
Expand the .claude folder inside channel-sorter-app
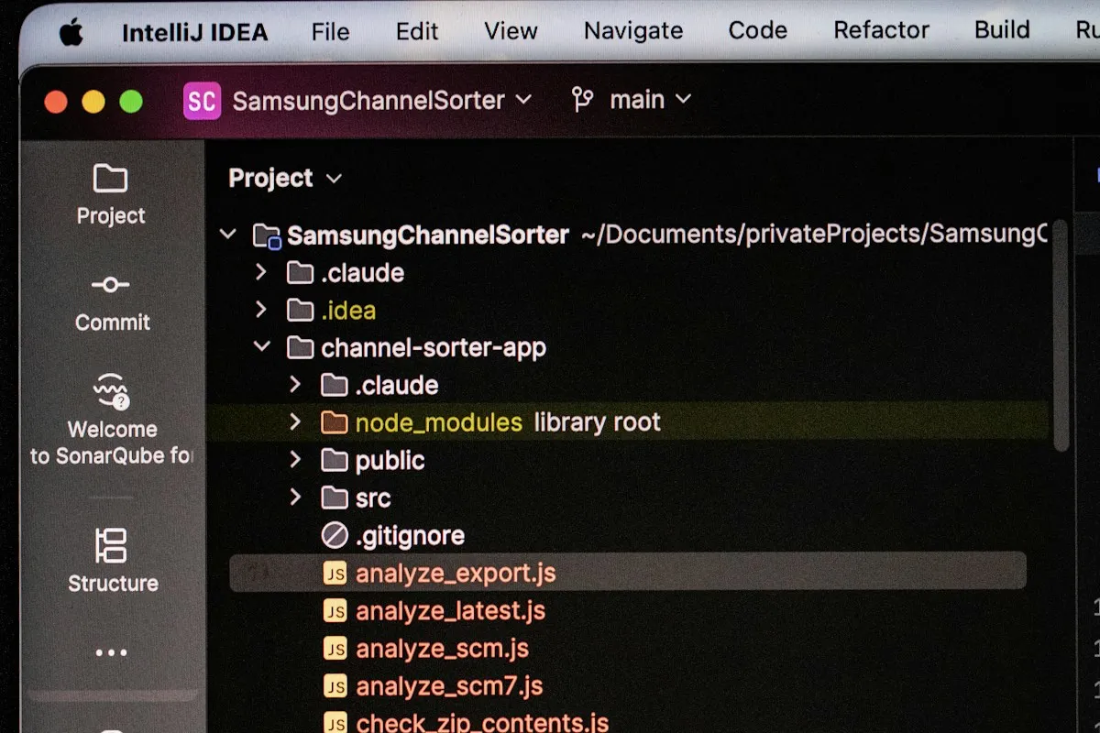pos(295,385)
